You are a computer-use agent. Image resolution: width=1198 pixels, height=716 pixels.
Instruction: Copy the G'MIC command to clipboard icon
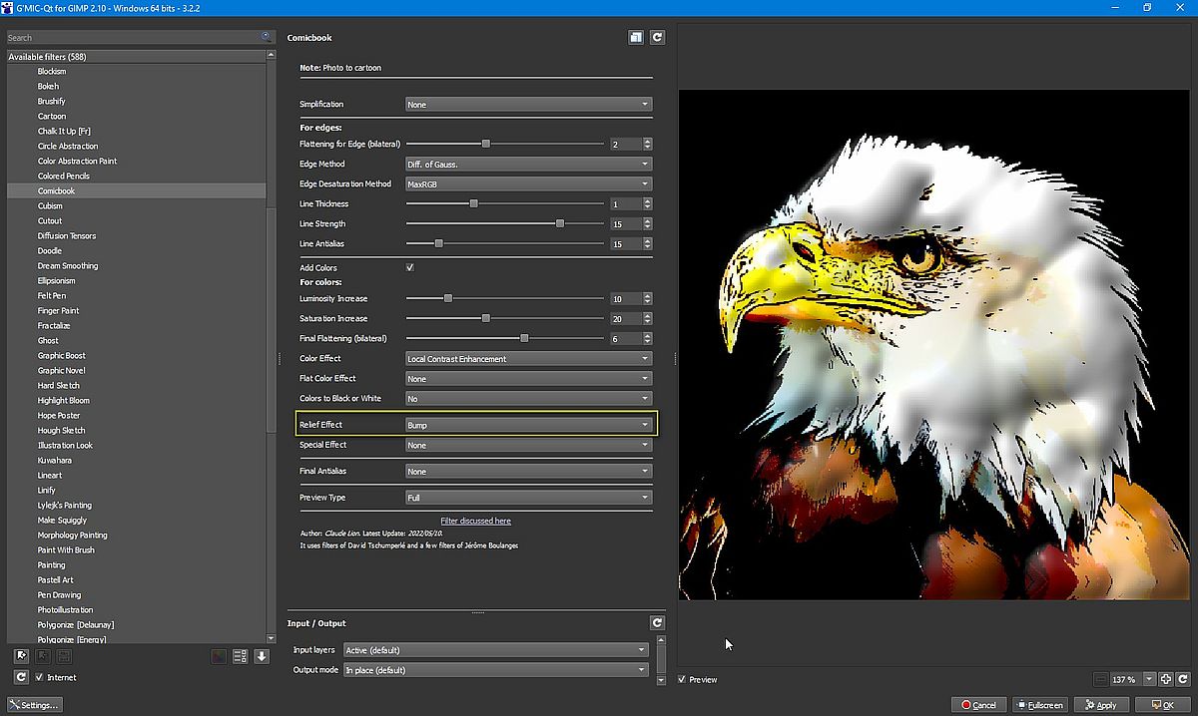[636, 38]
